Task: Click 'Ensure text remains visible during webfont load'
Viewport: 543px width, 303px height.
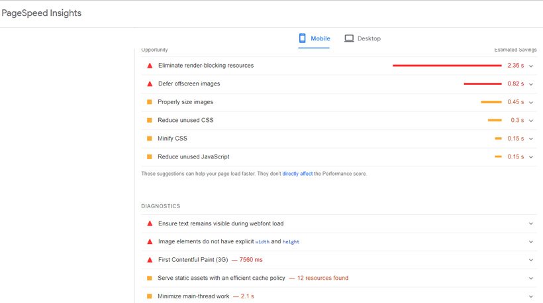Action: pyautogui.click(x=221, y=223)
